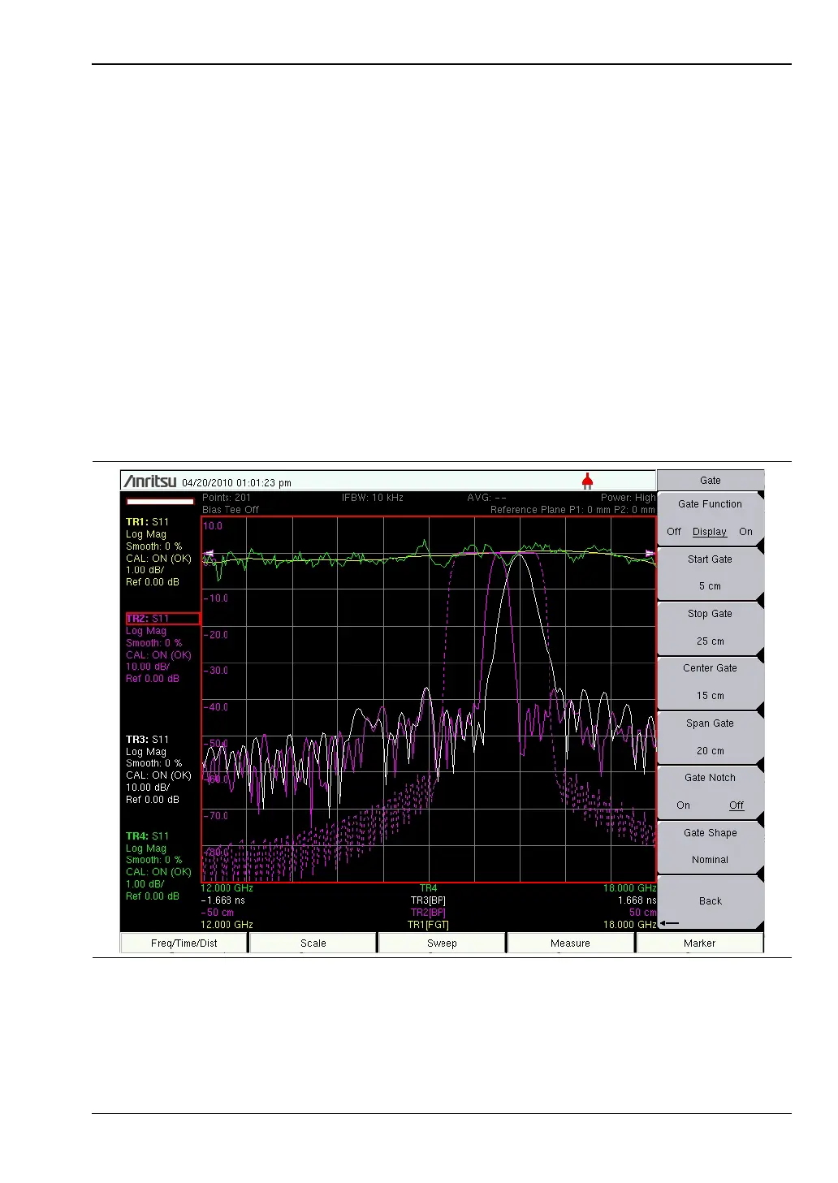Click the red power plug icon
The height and width of the screenshot is (1183, 838).
pos(587,481)
